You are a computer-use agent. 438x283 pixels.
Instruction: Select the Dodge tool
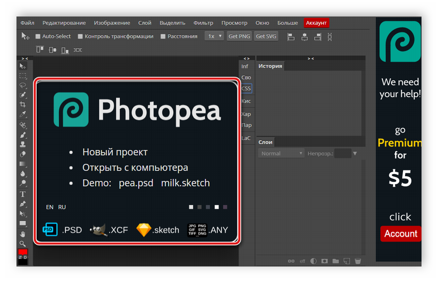click(23, 183)
